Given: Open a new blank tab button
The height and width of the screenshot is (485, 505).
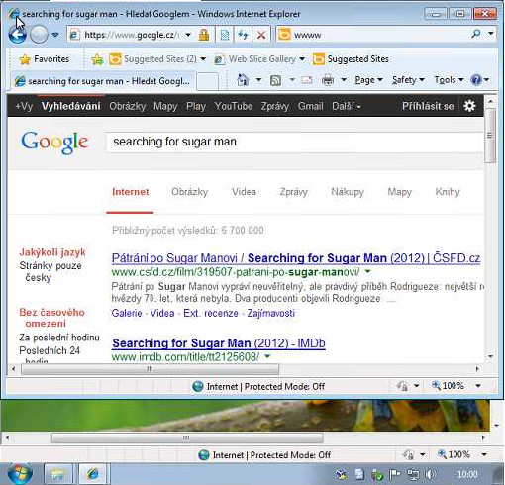Looking at the screenshot, I should 207,81.
